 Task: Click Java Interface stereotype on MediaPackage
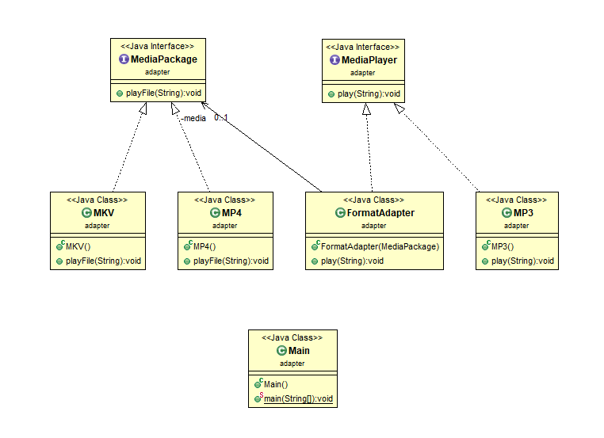(x=157, y=46)
